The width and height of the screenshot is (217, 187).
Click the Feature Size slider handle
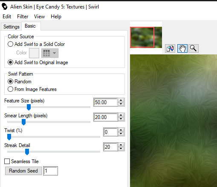[29, 107]
